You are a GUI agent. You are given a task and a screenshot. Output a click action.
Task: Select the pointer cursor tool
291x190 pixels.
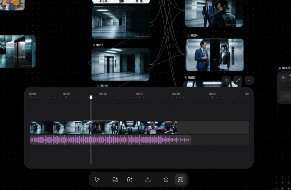click(x=97, y=180)
